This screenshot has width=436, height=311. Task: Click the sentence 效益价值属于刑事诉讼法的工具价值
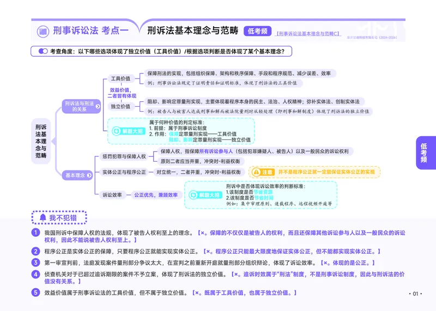[116, 292]
